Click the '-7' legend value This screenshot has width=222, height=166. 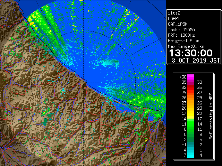(x=184, y=155)
